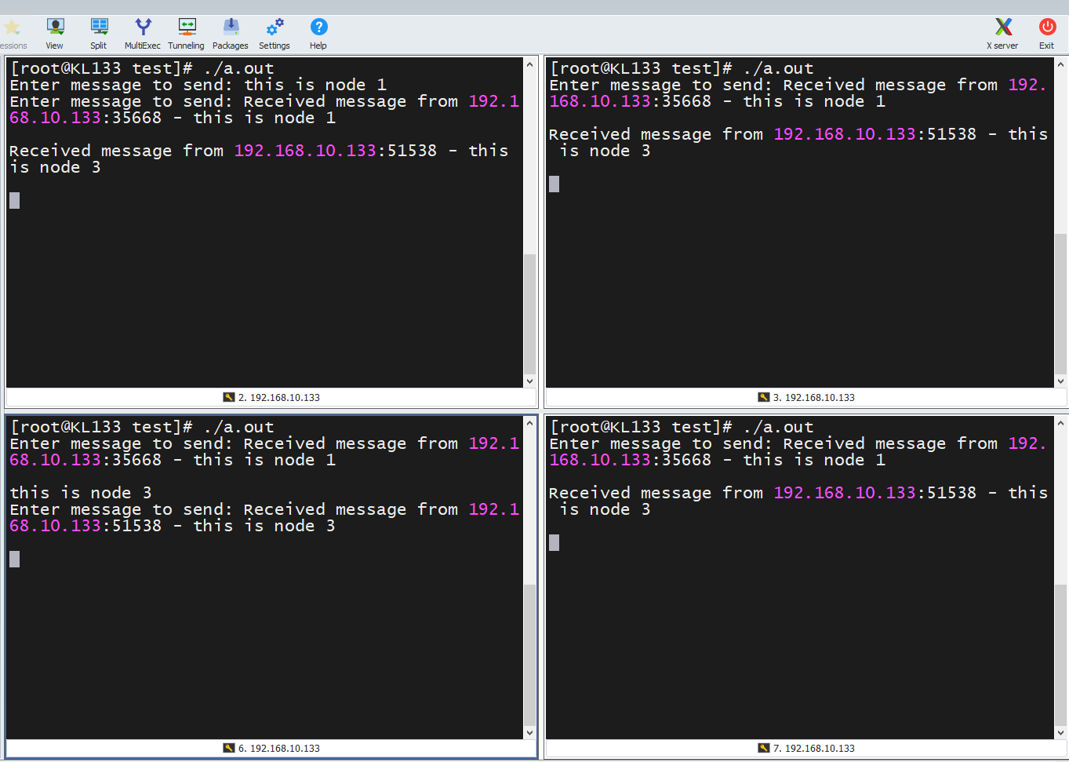Click the tab icon of terminal 6
This screenshot has height=762, width=1069.
(x=229, y=749)
